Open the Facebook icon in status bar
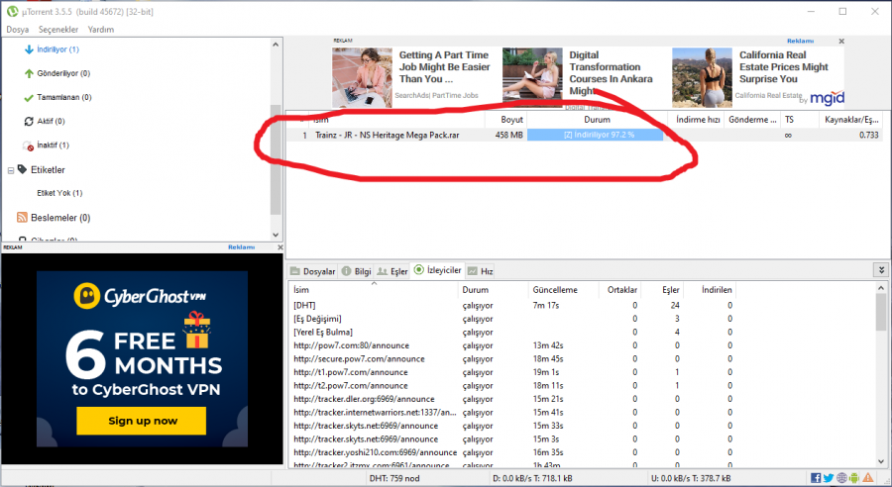The width and height of the screenshot is (892, 487). point(816,478)
